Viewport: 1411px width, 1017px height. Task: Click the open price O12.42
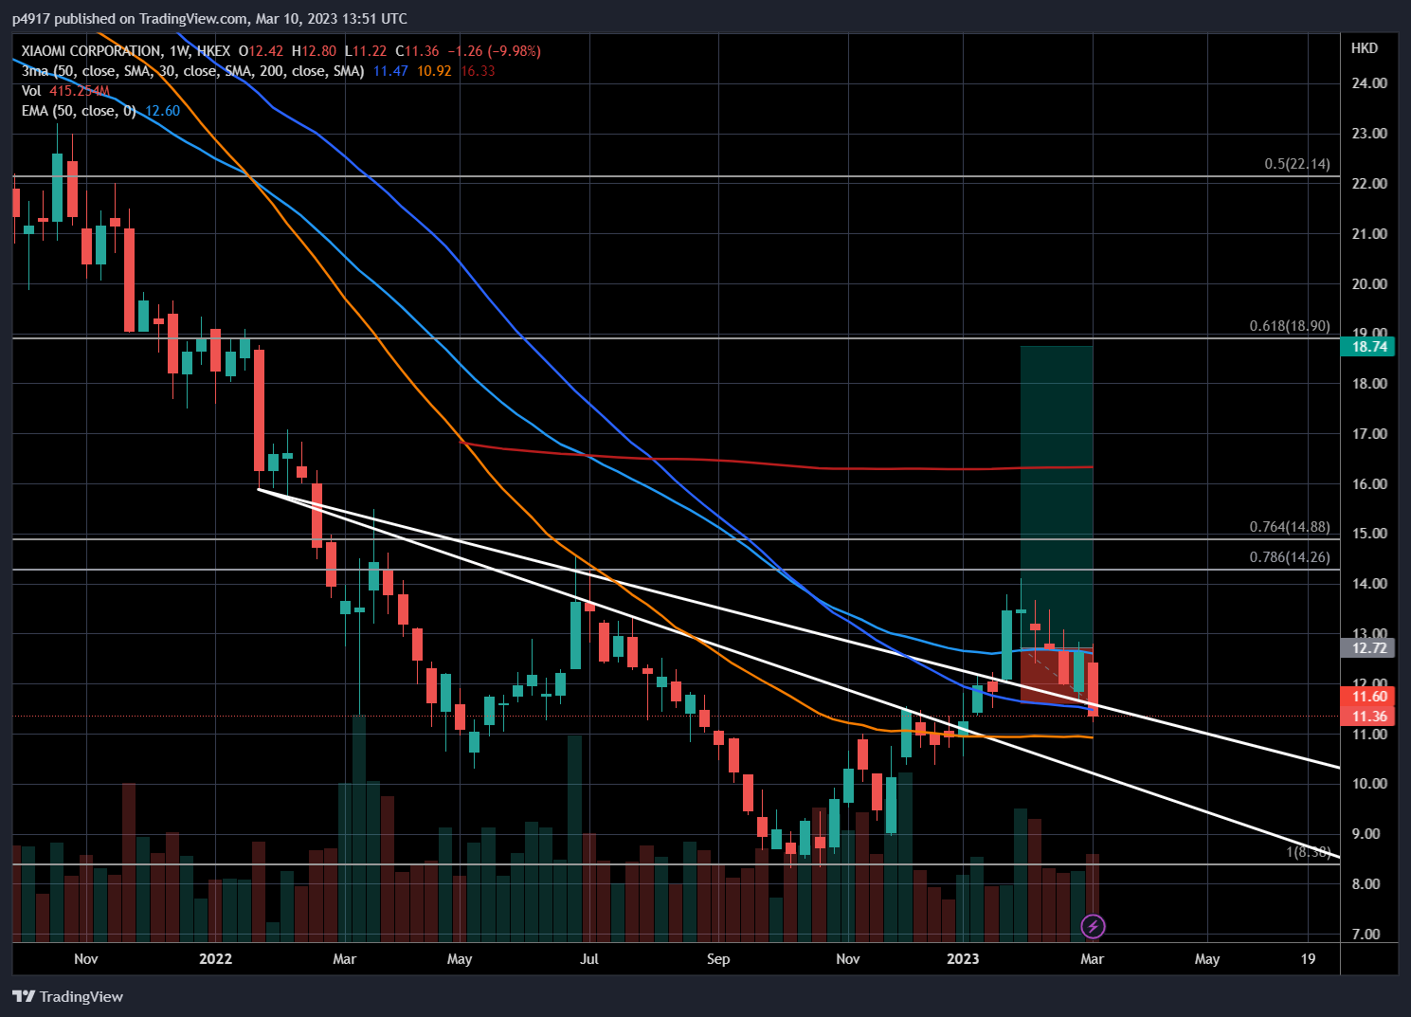pyautogui.click(x=261, y=51)
